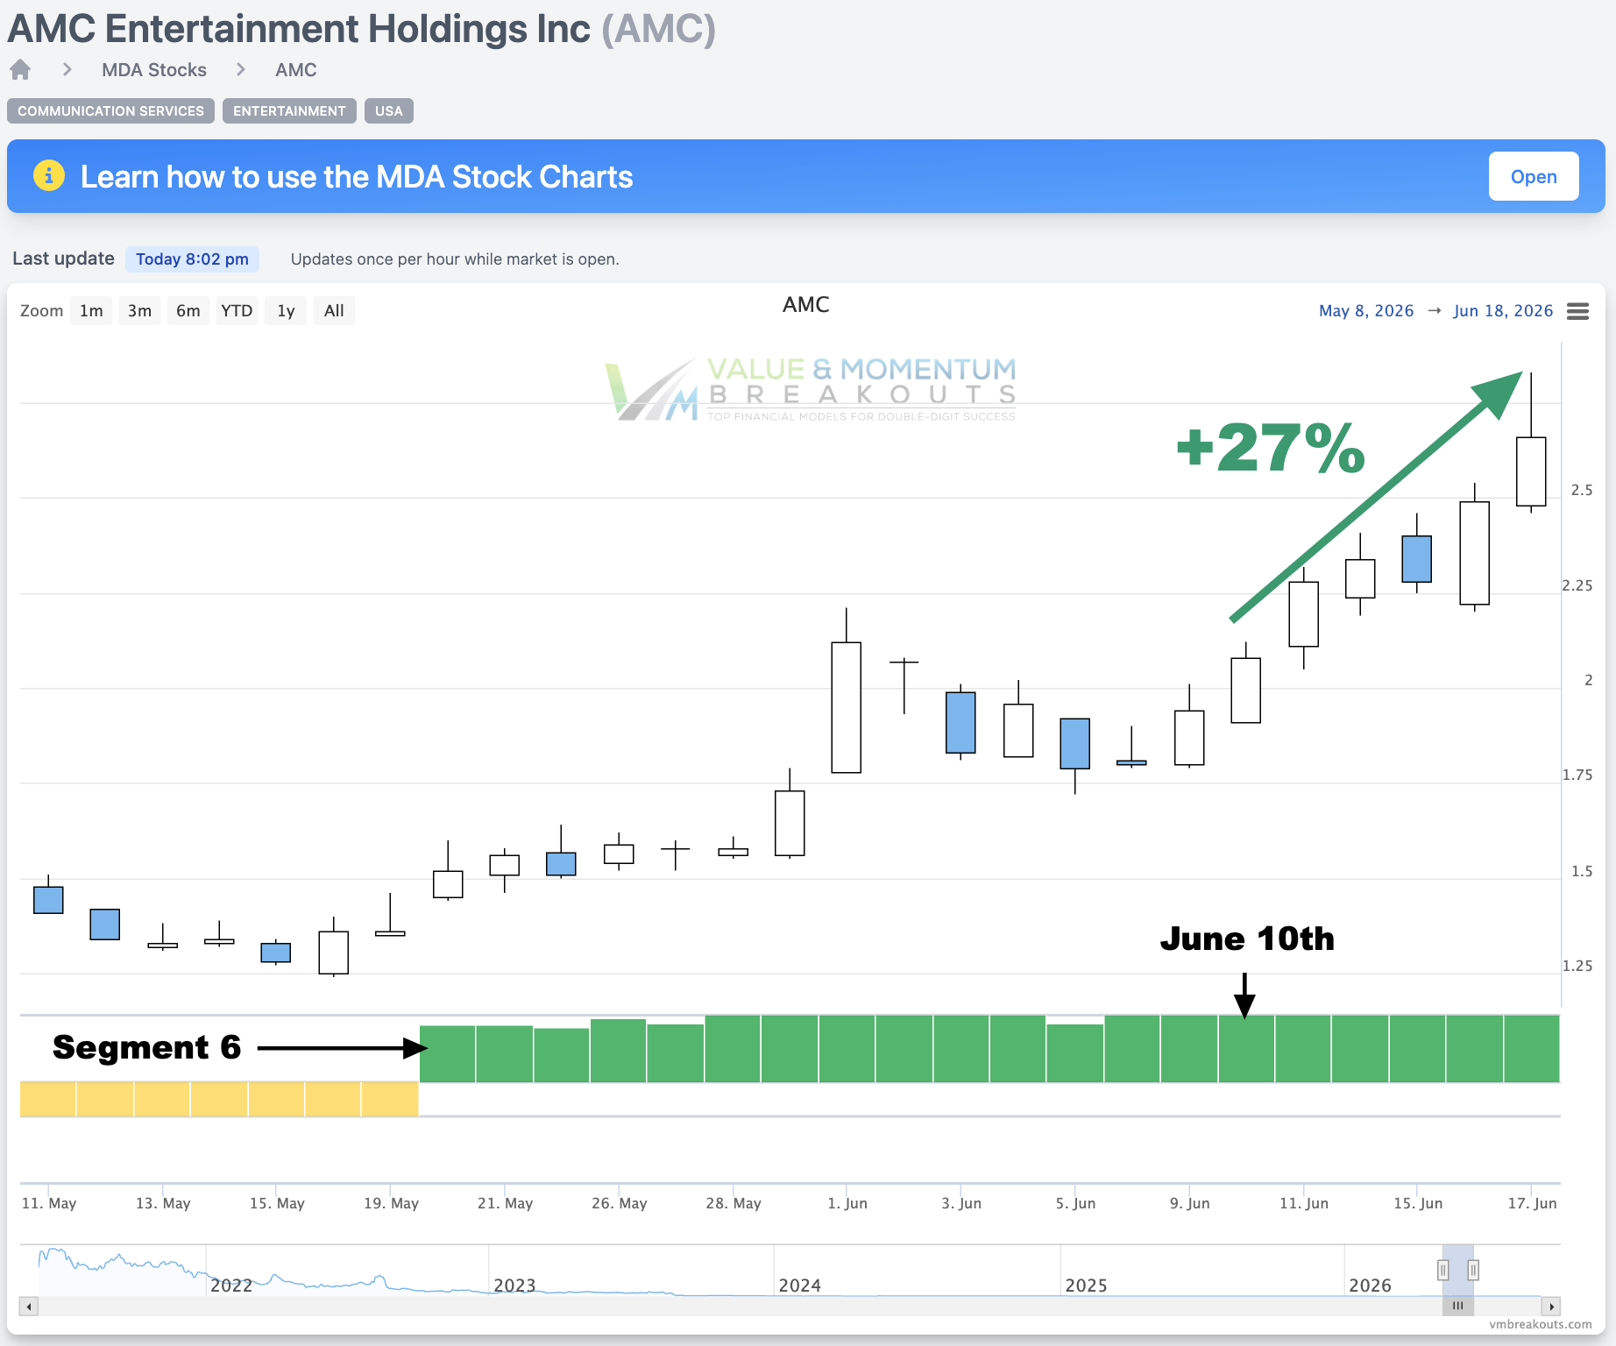Click the 'Updates once per hour' note
Viewport: 1616px width, 1346px height.
click(x=455, y=259)
